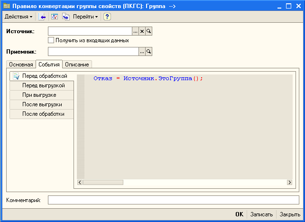Click the code editor horizontal scrollbar thumb
The image size is (305, 222).
pos(103,182)
